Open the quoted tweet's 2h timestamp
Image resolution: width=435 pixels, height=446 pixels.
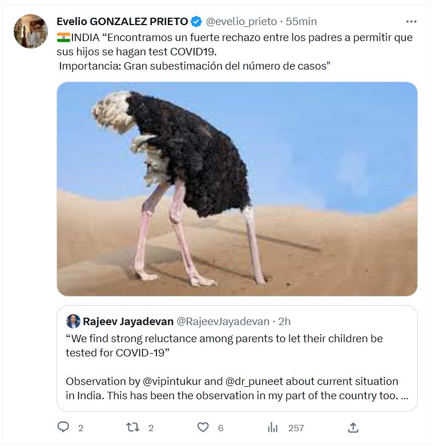pyautogui.click(x=283, y=321)
